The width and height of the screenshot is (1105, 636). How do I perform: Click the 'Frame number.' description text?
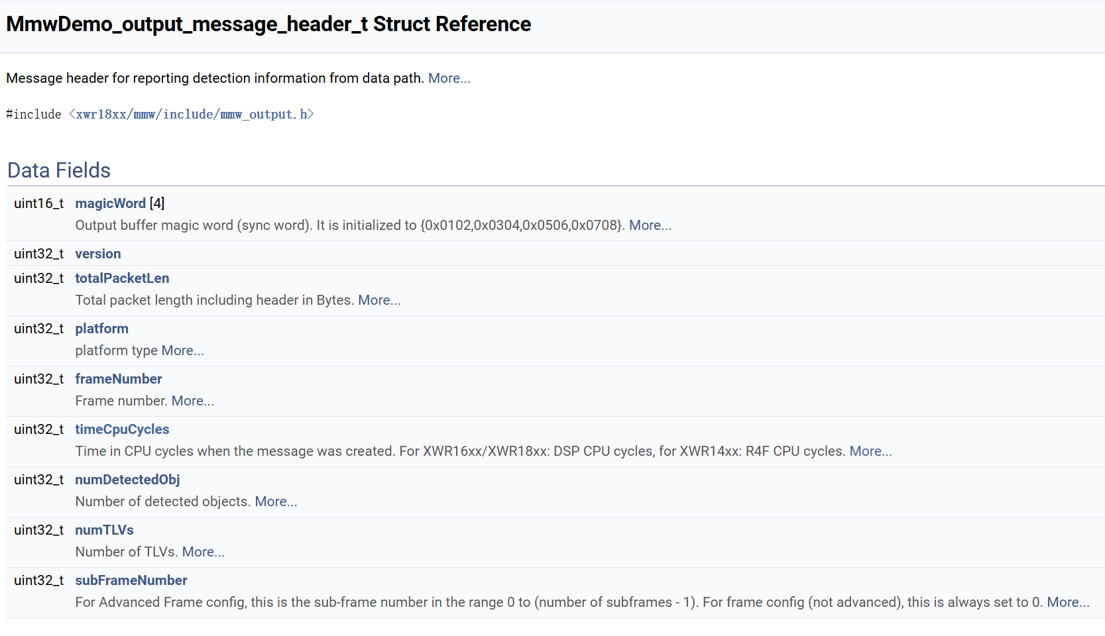[121, 401]
